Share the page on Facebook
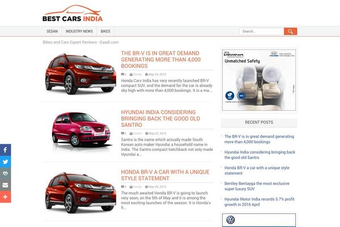This screenshot has width=340, height=227. click(6, 150)
